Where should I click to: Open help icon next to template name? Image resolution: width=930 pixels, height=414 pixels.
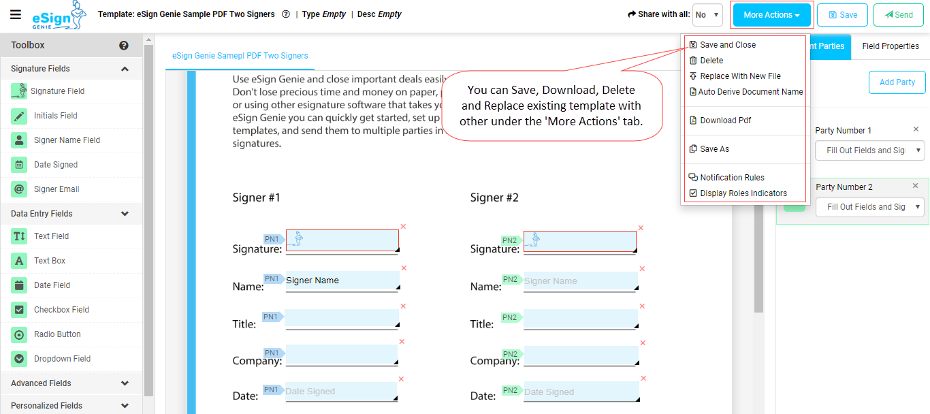click(x=285, y=14)
